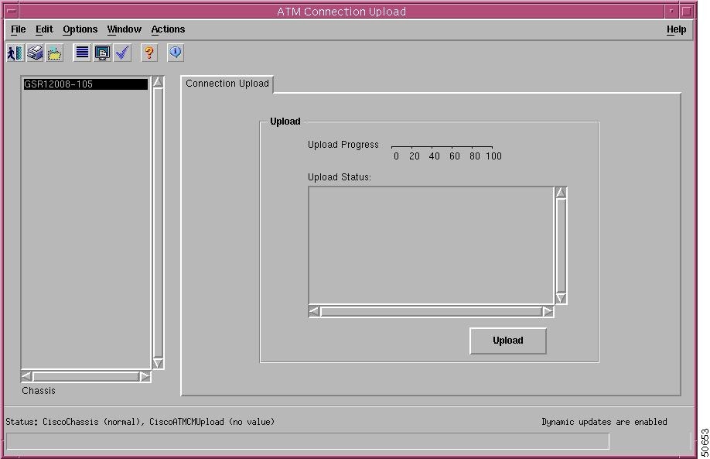Click down arrow of Chassis list scrollbar
710x459 pixels.
158,363
